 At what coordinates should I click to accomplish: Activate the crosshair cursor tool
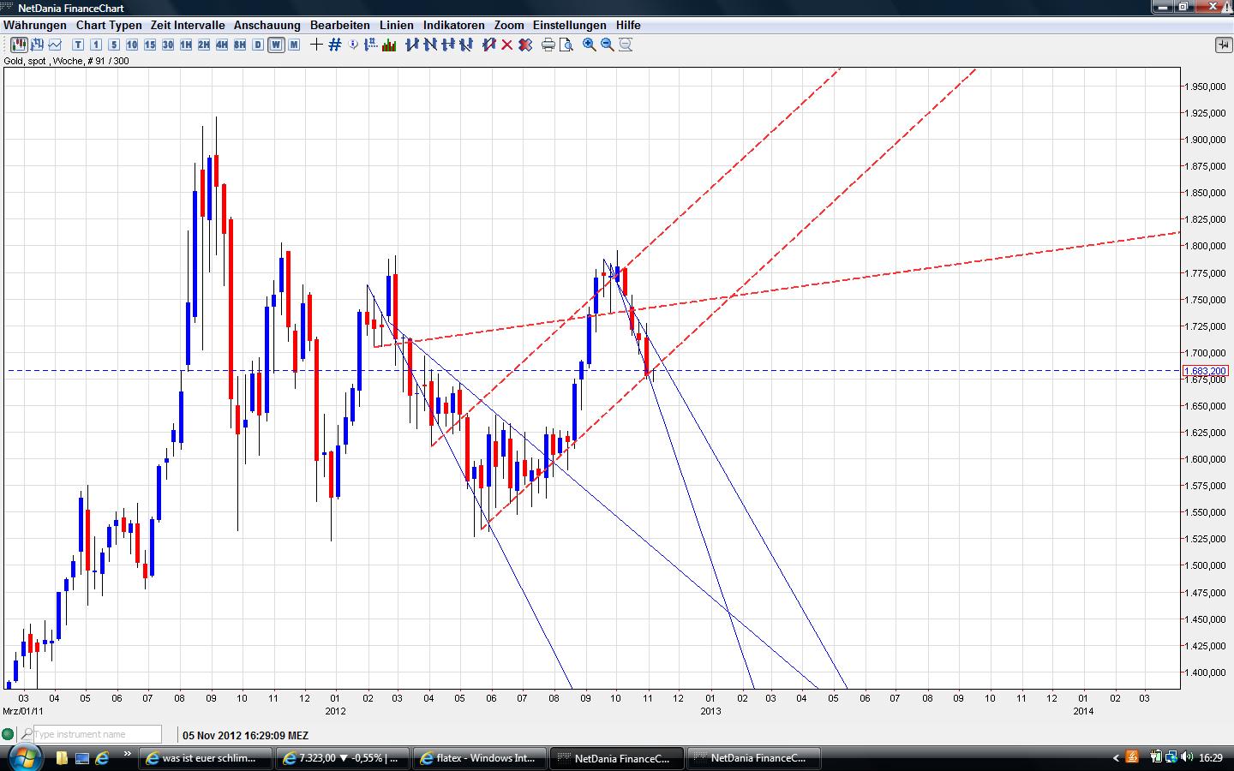pos(316,45)
